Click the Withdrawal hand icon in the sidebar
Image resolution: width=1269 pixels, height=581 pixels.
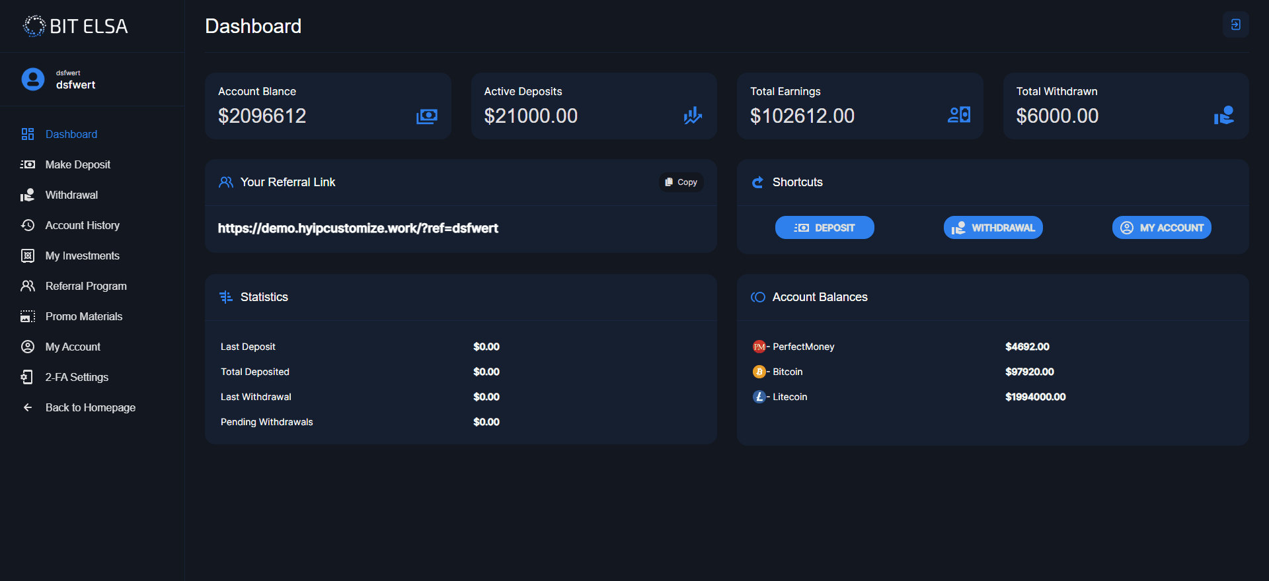click(28, 195)
